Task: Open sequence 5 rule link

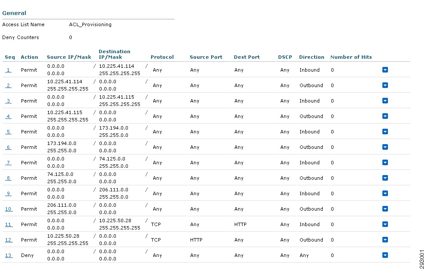Action: click(x=8, y=132)
